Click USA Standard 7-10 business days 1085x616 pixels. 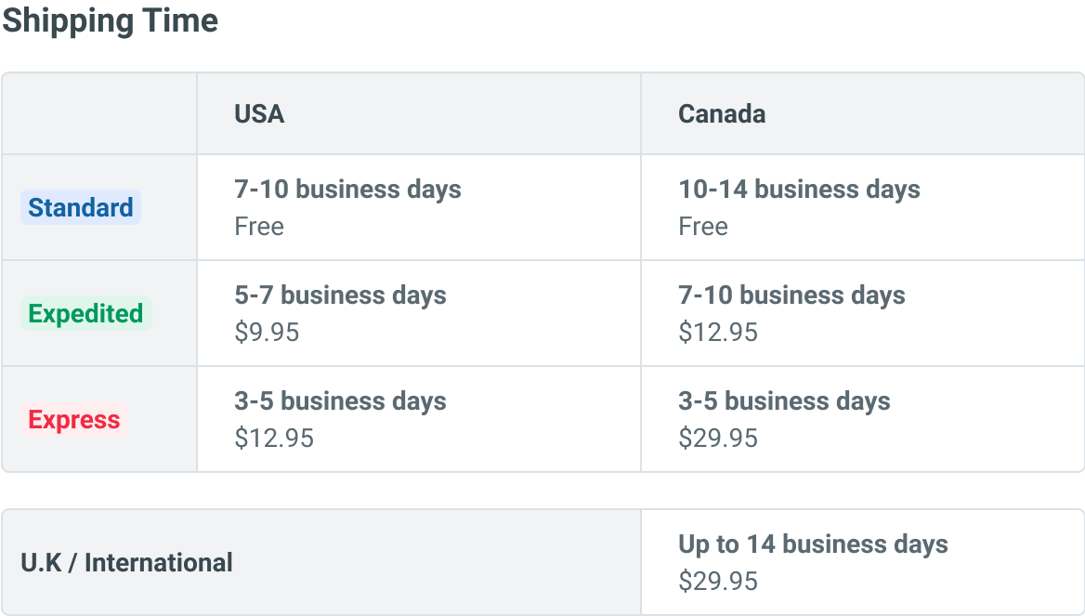(347, 190)
